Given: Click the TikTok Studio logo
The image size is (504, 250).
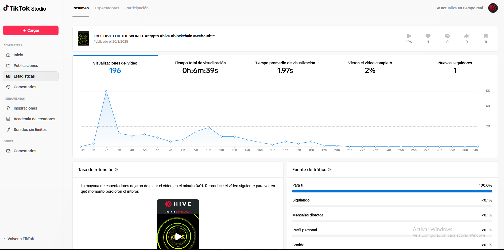Looking at the screenshot, I should [25, 8].
